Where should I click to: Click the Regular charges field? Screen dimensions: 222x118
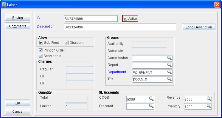point(80,70)
